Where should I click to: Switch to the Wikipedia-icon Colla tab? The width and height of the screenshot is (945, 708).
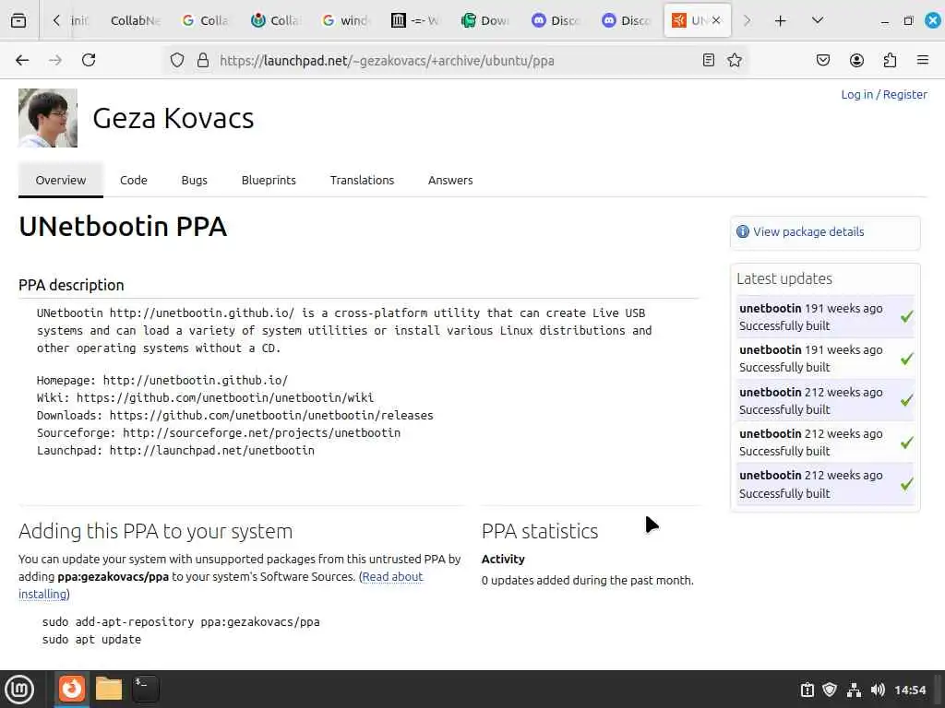coord(275,20)
